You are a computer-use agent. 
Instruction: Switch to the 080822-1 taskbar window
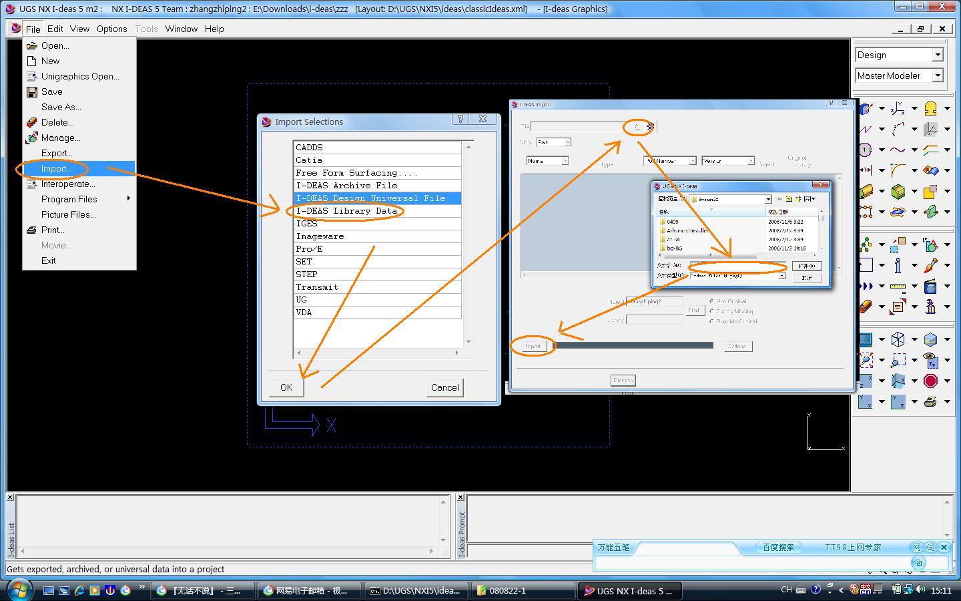(x=523, y=590)
